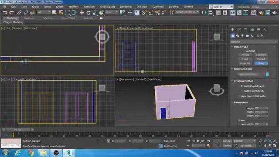Activate the Select and Link tool
This screenshot has width=279, height=157.
pos(19,13)
